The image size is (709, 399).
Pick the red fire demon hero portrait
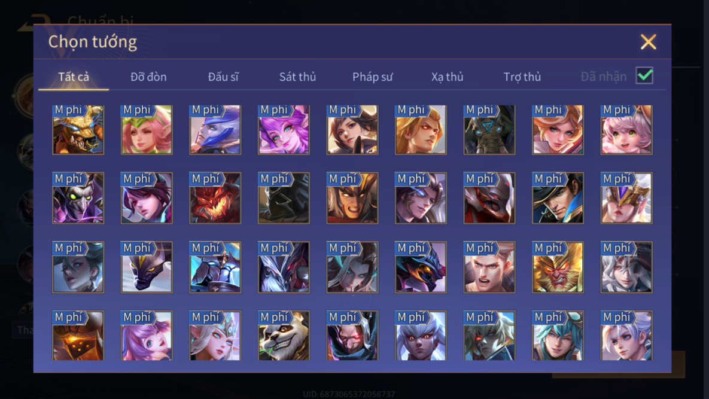[x=215, y=198]
